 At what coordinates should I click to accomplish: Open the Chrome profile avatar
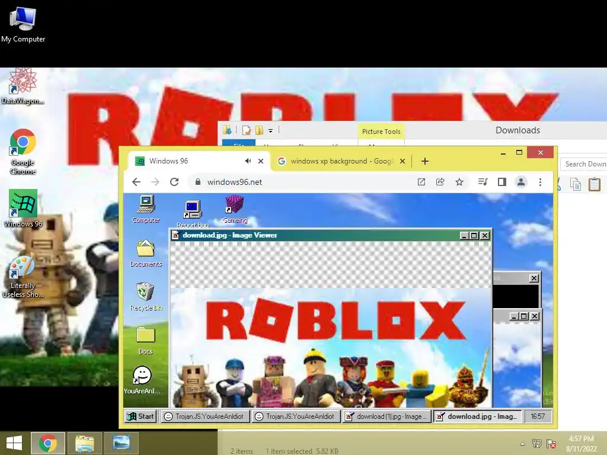(x=521, y=182)
